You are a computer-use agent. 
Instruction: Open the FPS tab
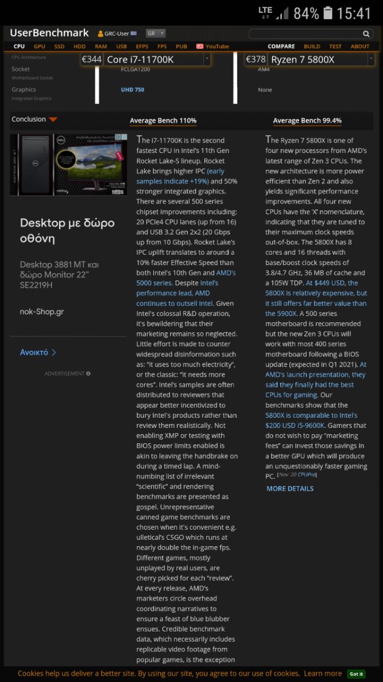click(162, 47)
